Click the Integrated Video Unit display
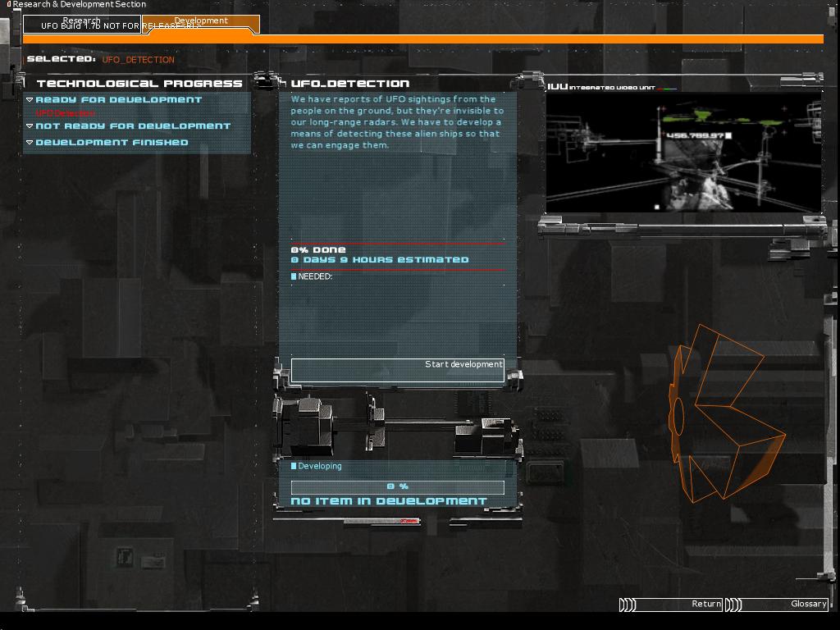 (x=683, y=152)
